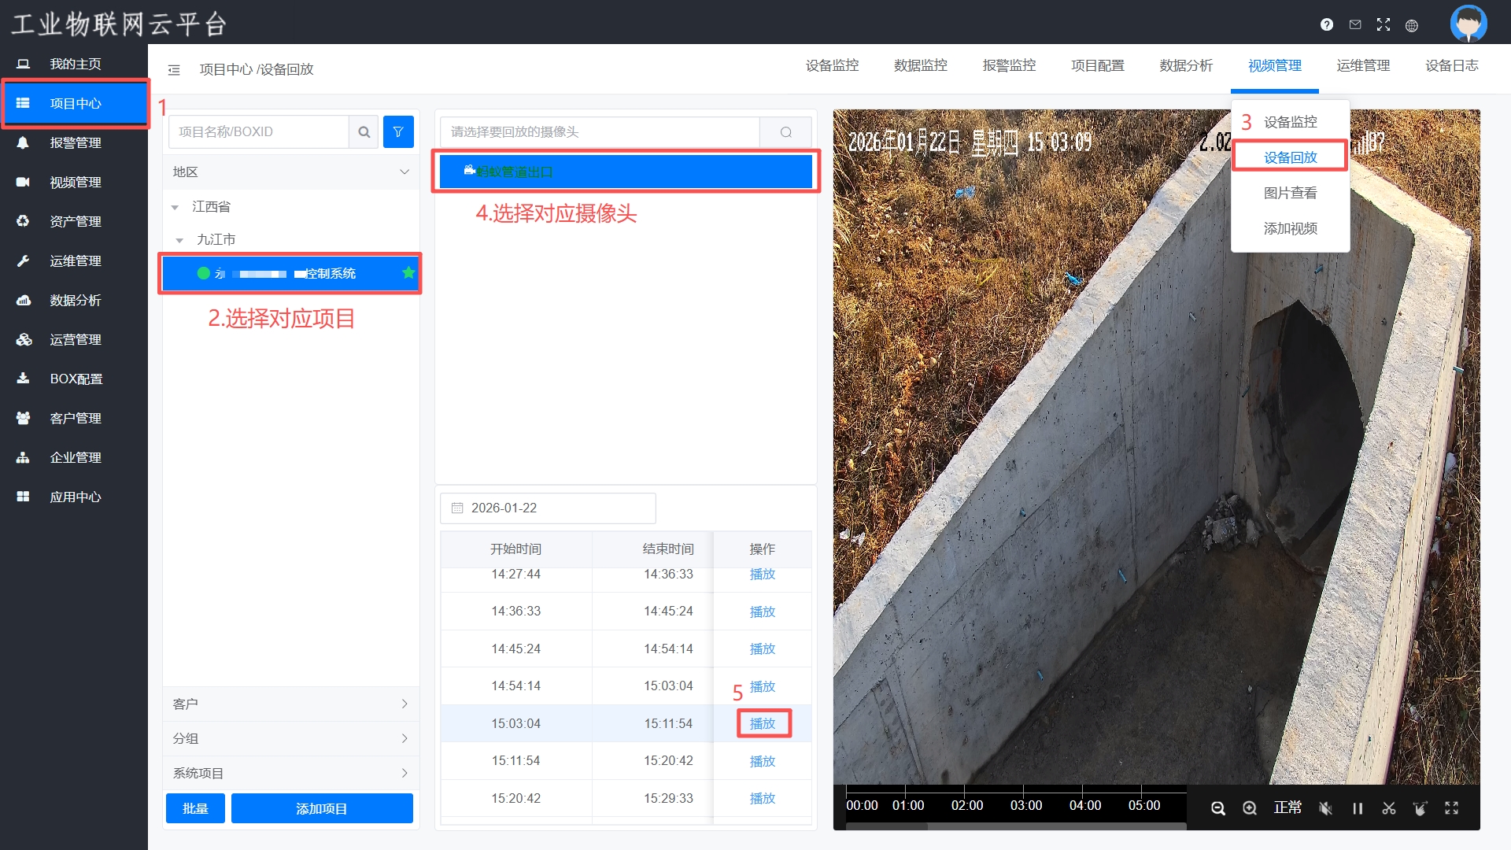Click the project search magnifier icon

coord(364,132)
